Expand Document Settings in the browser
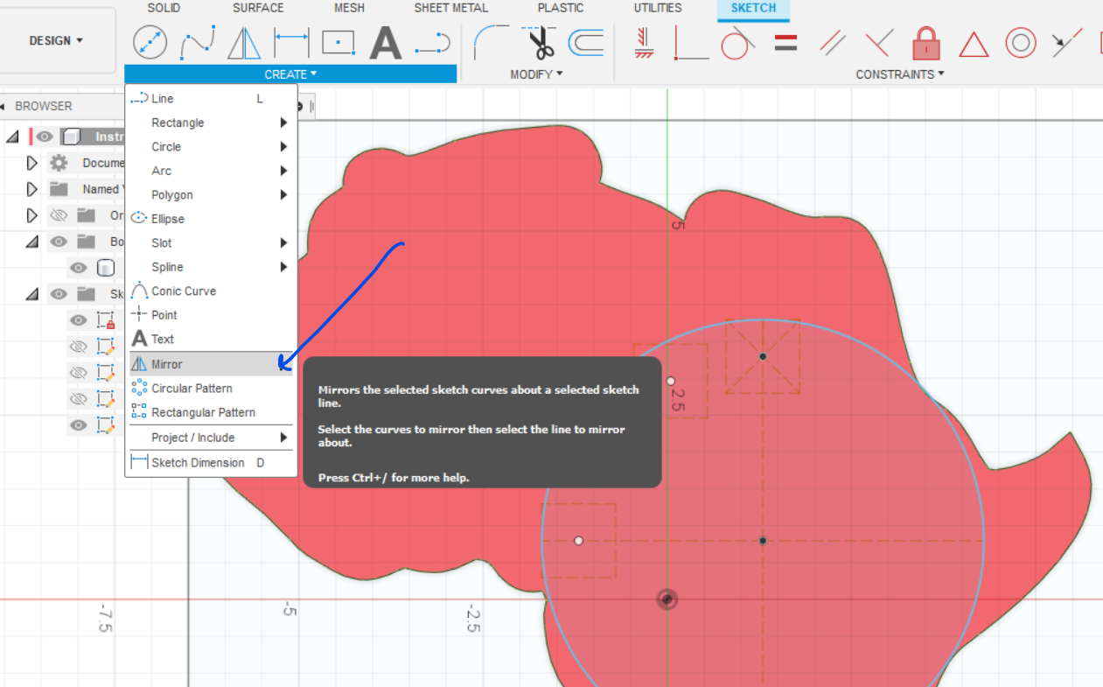 coord(31,162)
